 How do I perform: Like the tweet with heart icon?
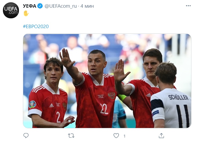click(x=116, y=136)
